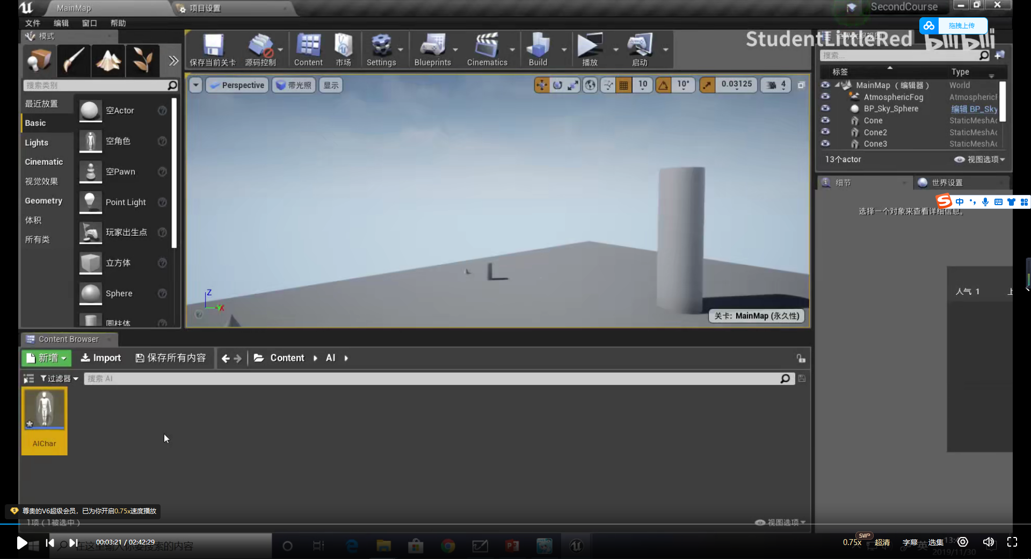The width and height of the screenshot is (1031, 559).
Task: Toggle visibility of Cone actor
Action: pos(825,120)
